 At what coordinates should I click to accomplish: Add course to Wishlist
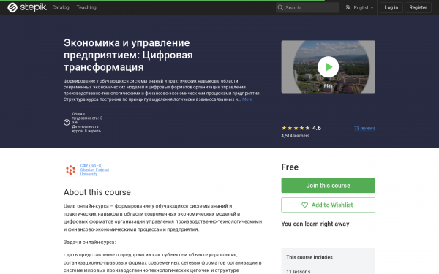[x=328, y=205]
